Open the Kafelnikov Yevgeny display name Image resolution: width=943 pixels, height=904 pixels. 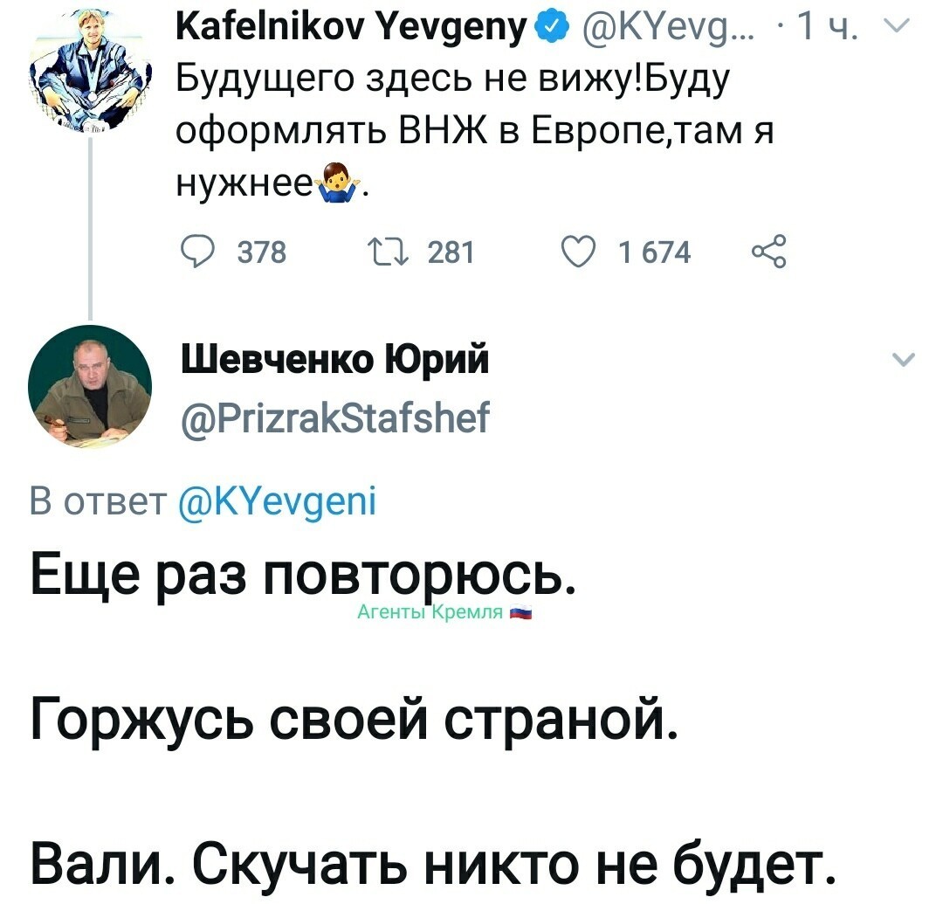pyautogui.click(x=352, y=28)
